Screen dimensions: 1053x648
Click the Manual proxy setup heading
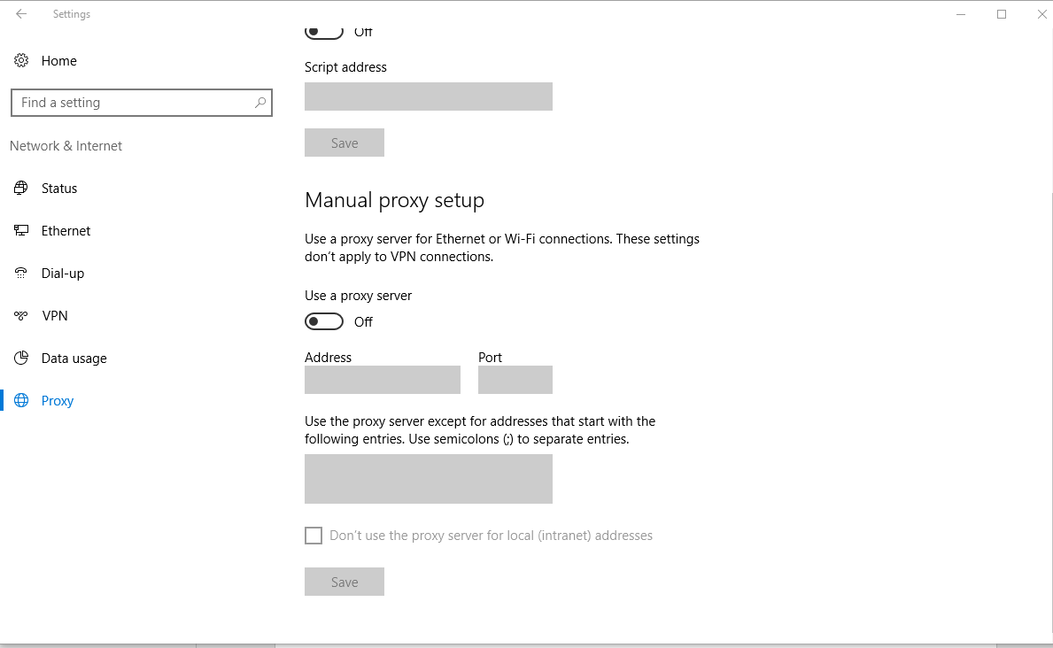[x=394, y=200]
